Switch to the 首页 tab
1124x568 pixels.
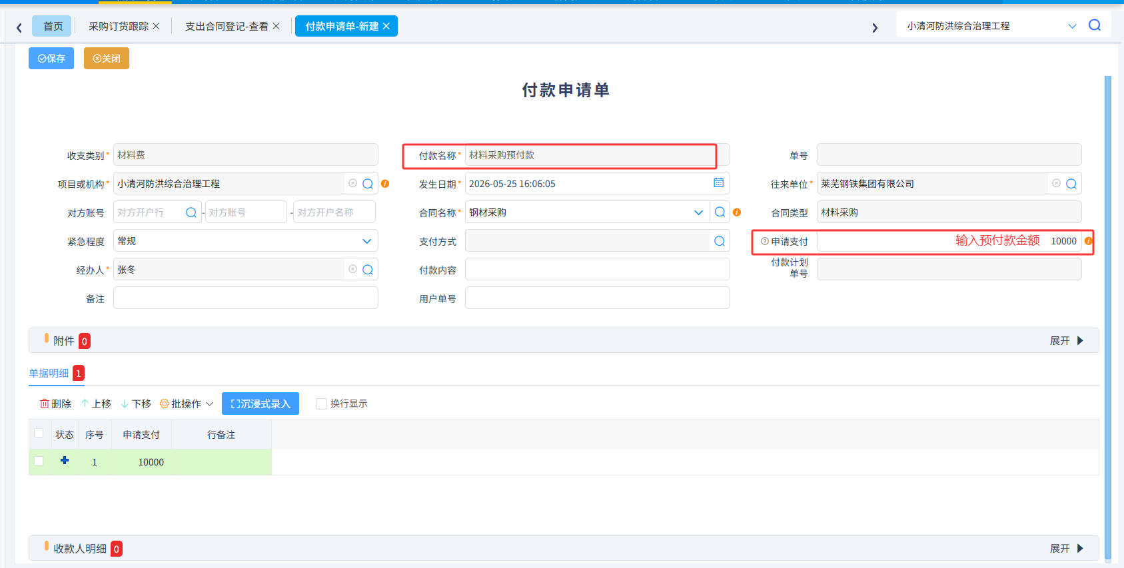pos(53,26)
